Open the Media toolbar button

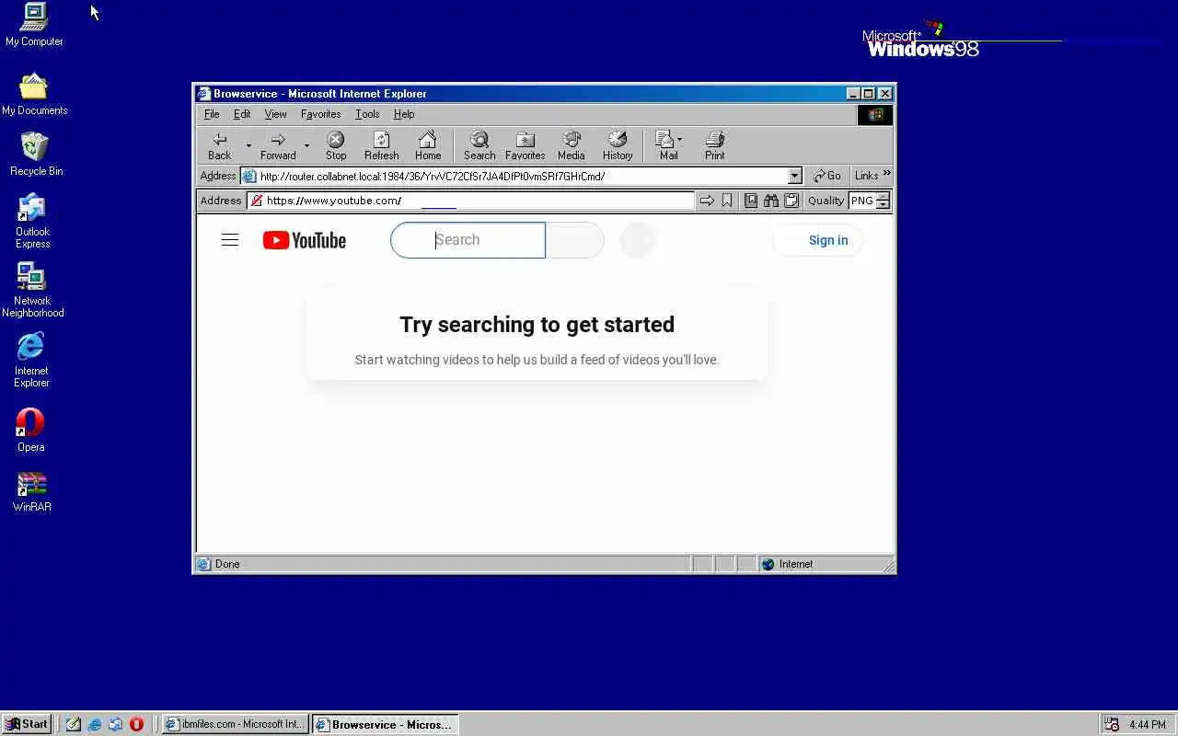pyautogui.click(x=572, y=145)
